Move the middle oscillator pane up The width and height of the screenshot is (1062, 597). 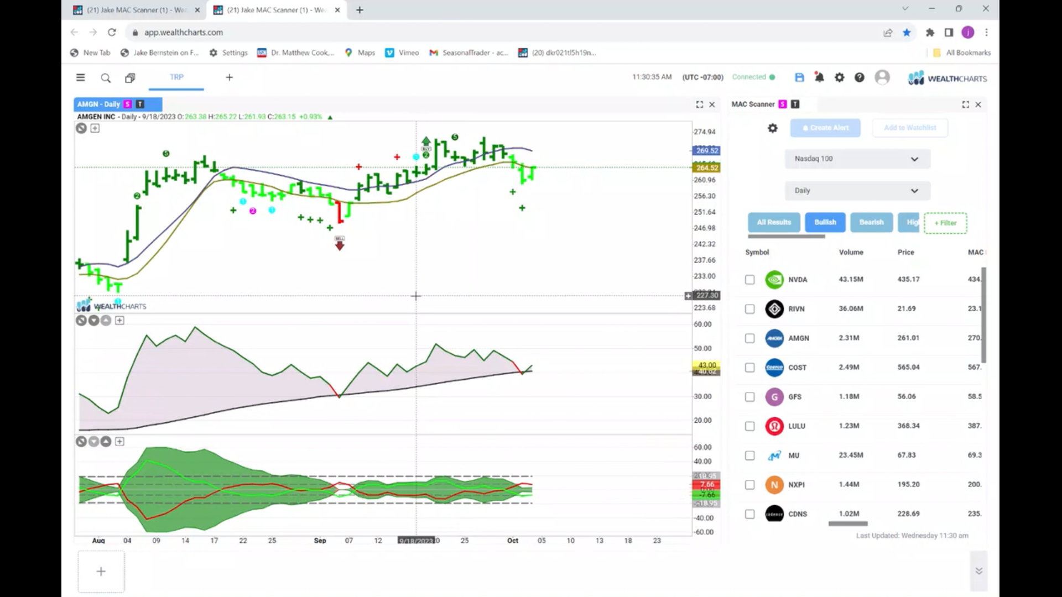pyautogui.click(x=106, y=321)
